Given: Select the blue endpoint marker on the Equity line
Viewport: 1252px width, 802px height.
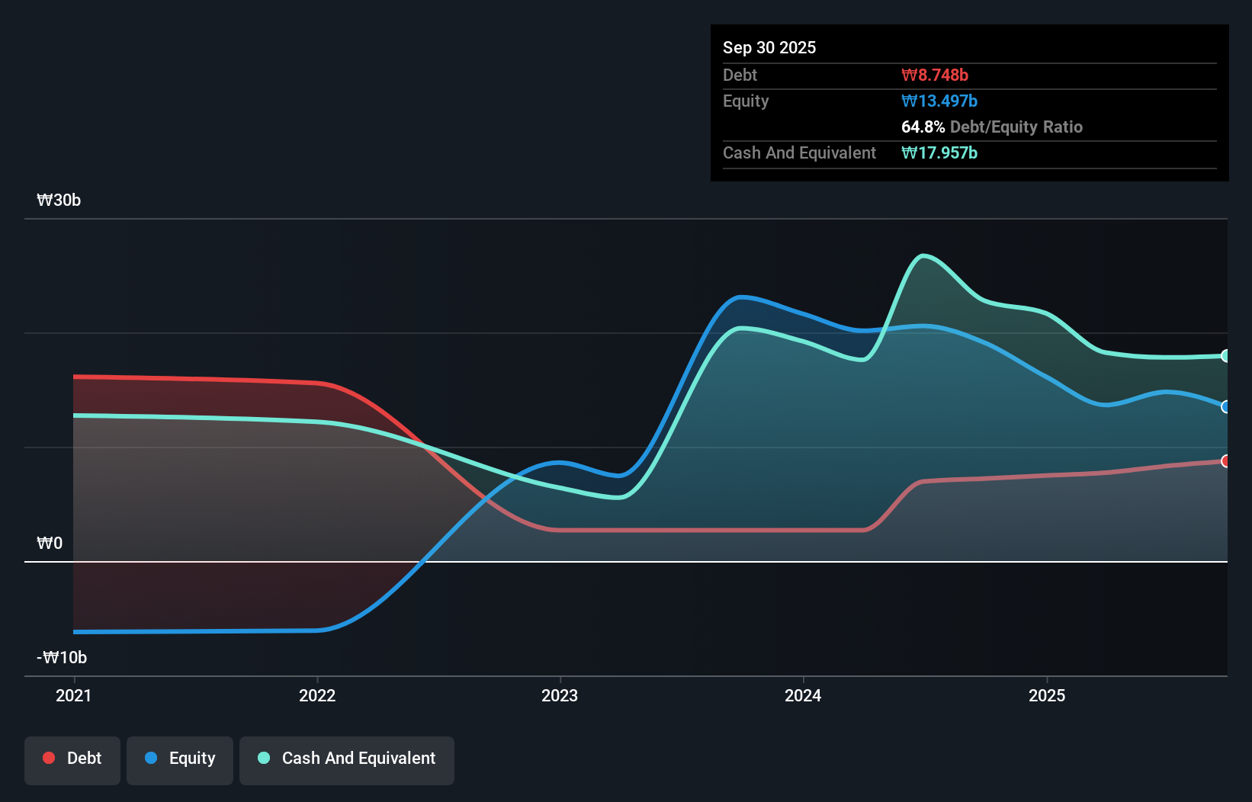Looking at the screenshot, I should coord(1225,408).
